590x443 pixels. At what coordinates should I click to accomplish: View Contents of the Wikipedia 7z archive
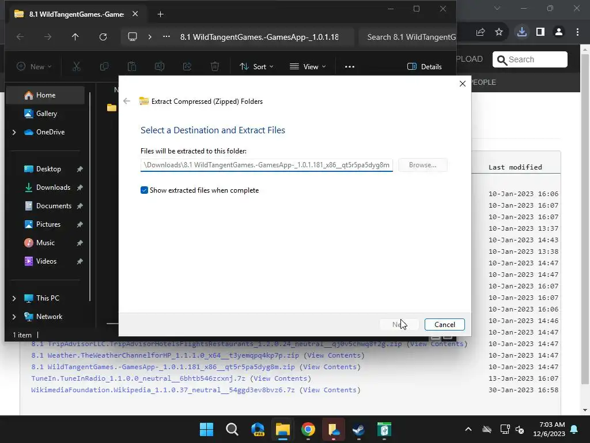tap(330, 390)
